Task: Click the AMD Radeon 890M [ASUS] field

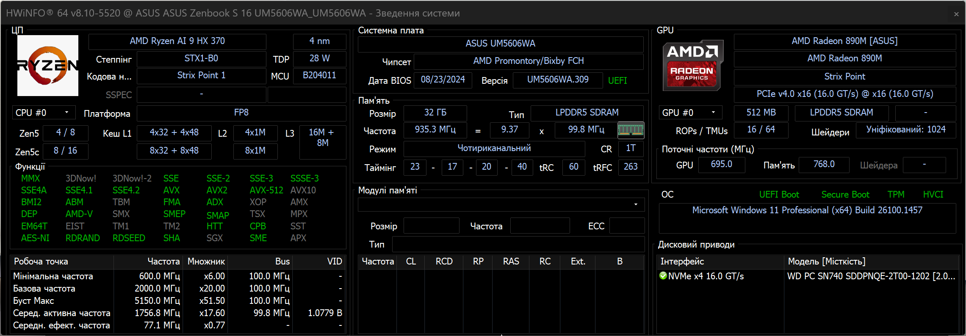Action: (x=845, y=41)
